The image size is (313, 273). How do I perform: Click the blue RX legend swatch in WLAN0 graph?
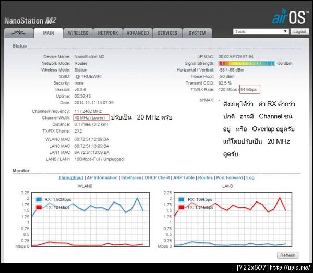pos(39,199)
